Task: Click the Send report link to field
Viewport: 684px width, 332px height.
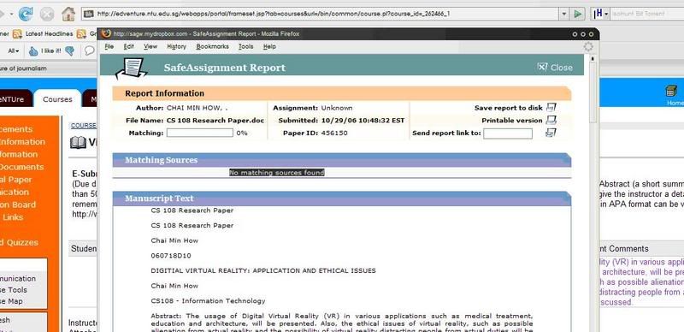Action: 508,133
